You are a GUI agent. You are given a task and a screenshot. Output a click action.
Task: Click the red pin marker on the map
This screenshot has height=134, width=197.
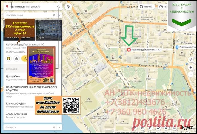(x=129, y=50)
